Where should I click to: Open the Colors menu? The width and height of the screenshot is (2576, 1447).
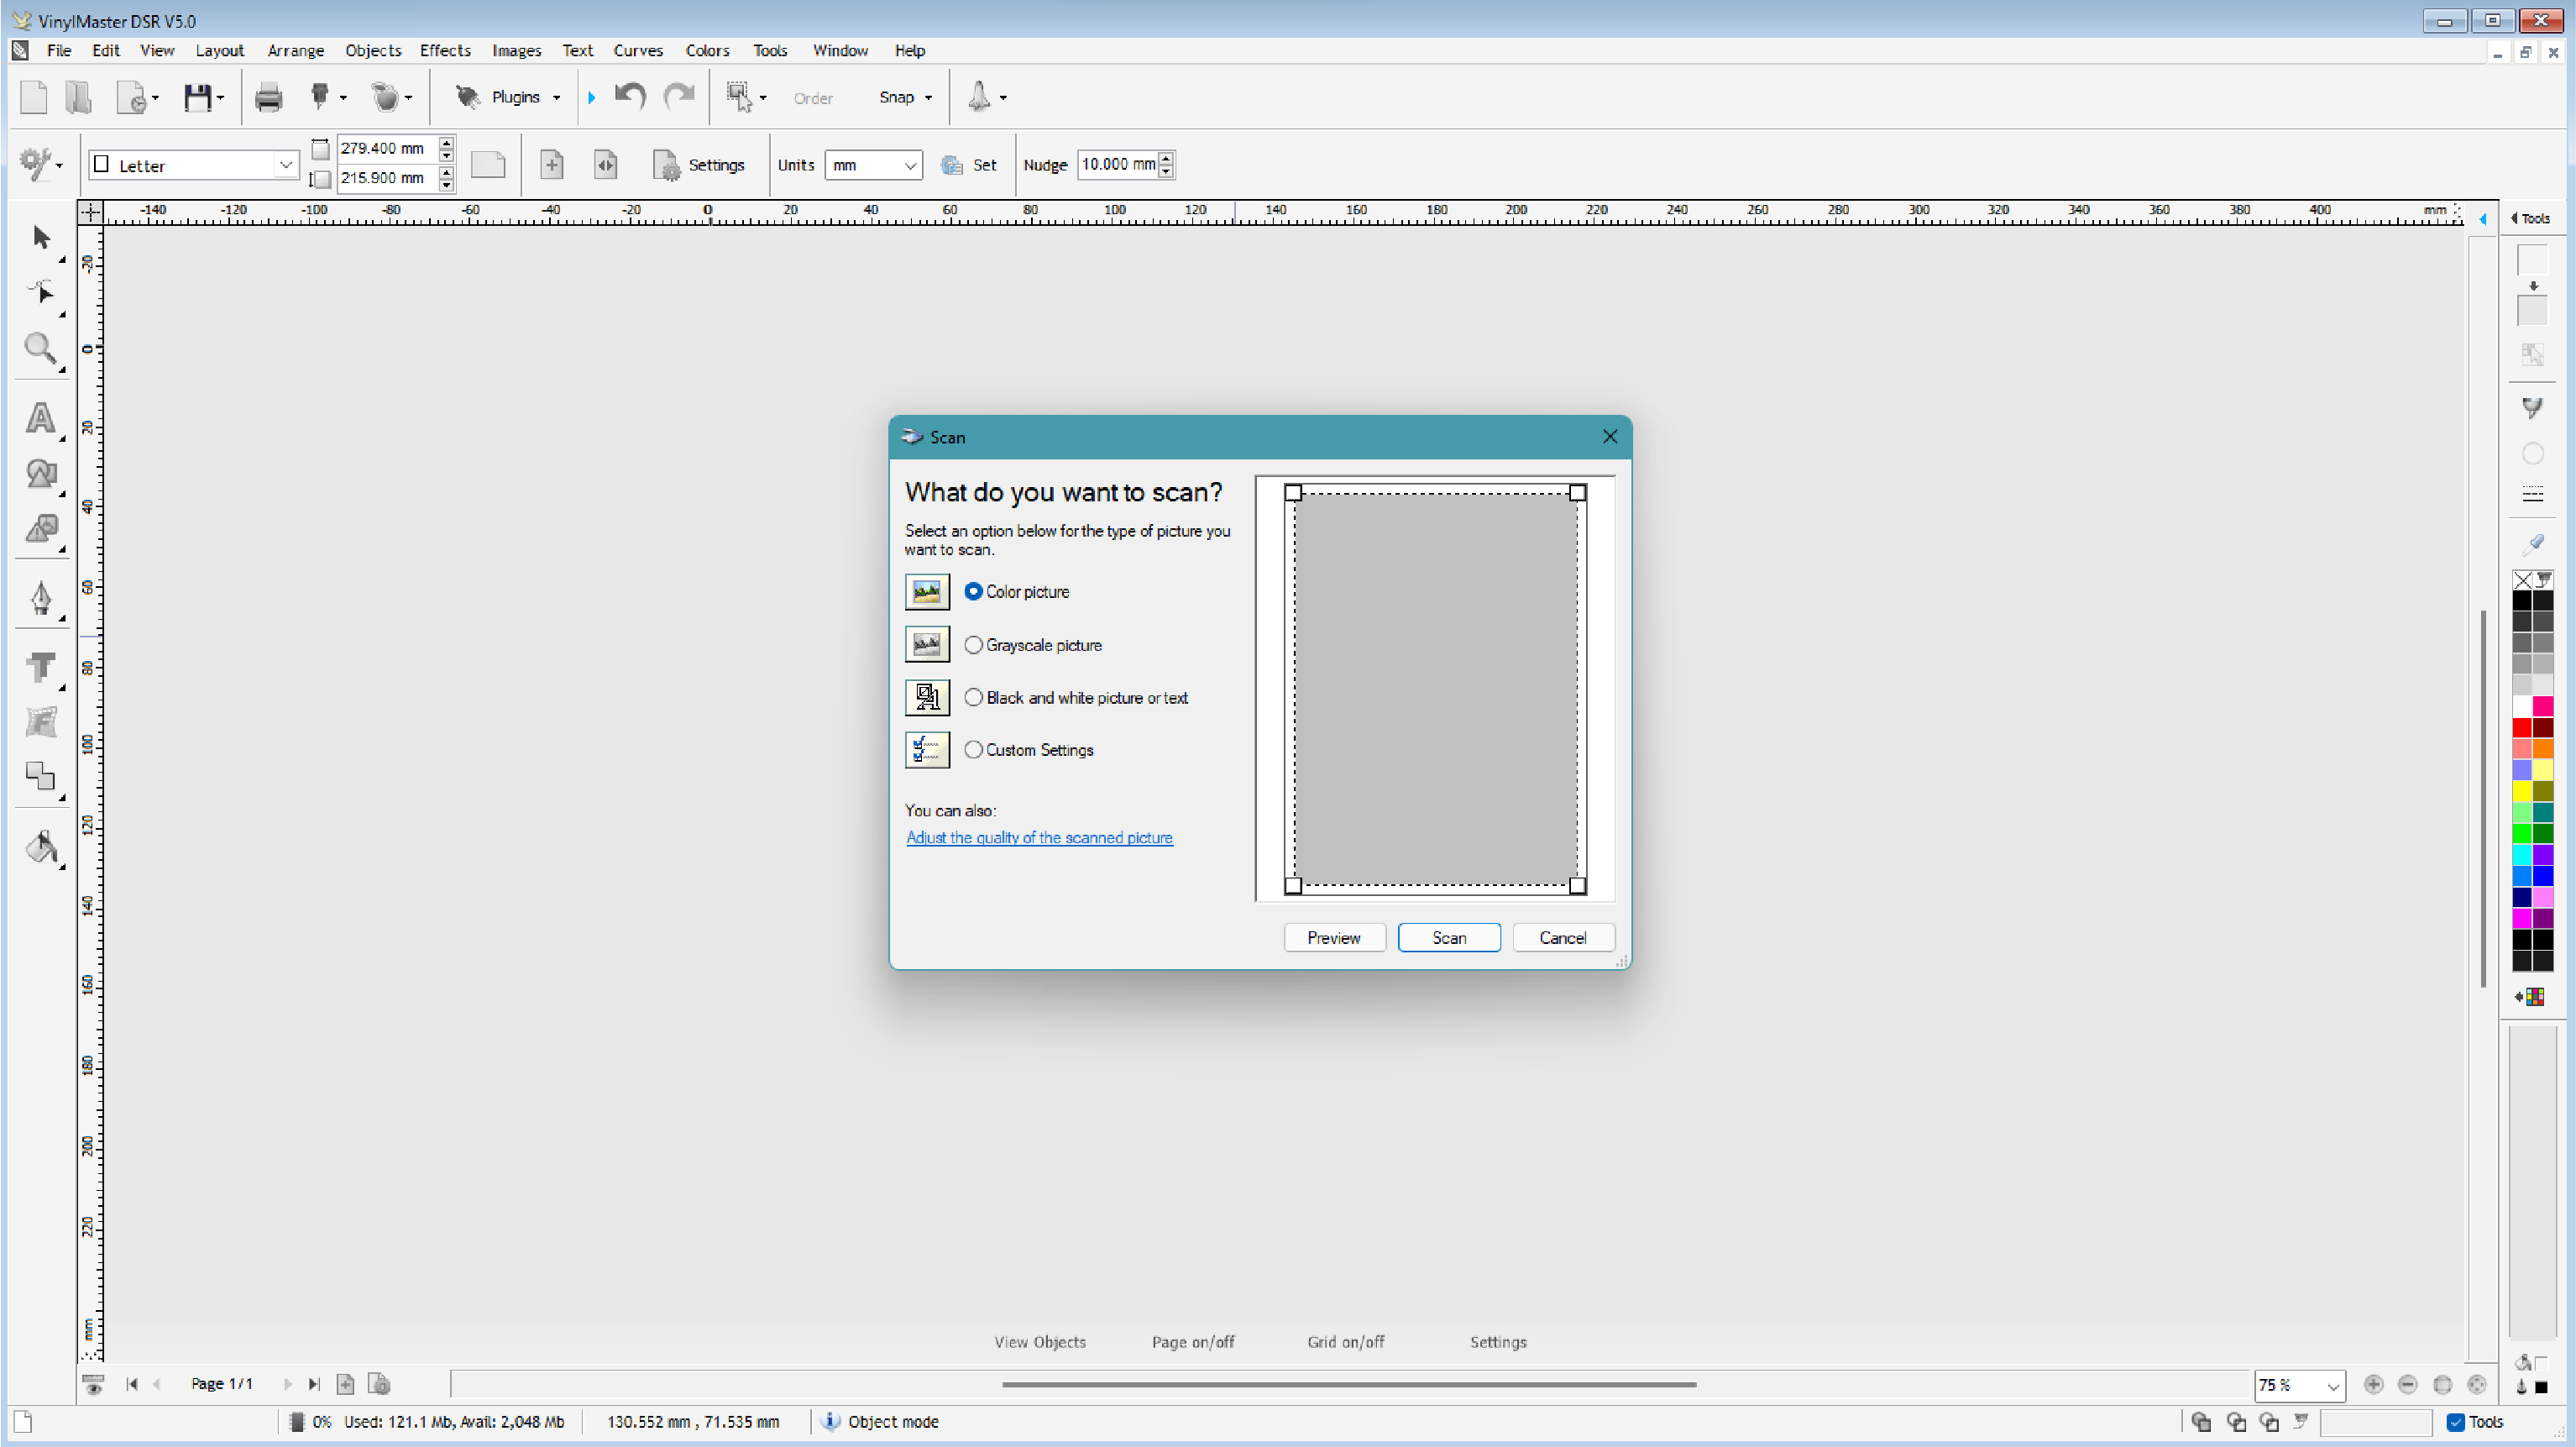click(707, 50)
